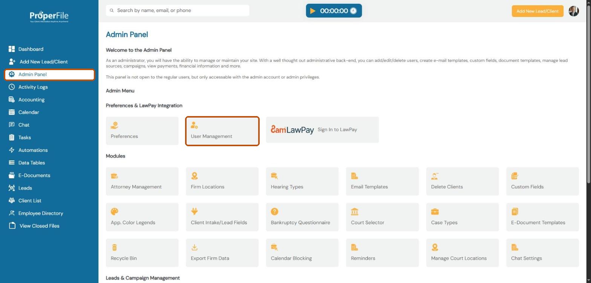The width and height of the screenshot is (591, 283).
Task: Open Chat from the sidebar
Action: 49,125
